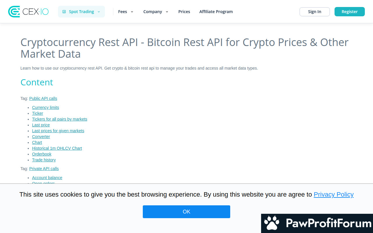Accept cookies with OK button
The width and height of the screenshot is (373, 233).
click(x=186, y=212)
